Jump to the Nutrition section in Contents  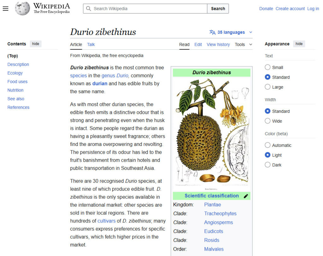(15, 90)
